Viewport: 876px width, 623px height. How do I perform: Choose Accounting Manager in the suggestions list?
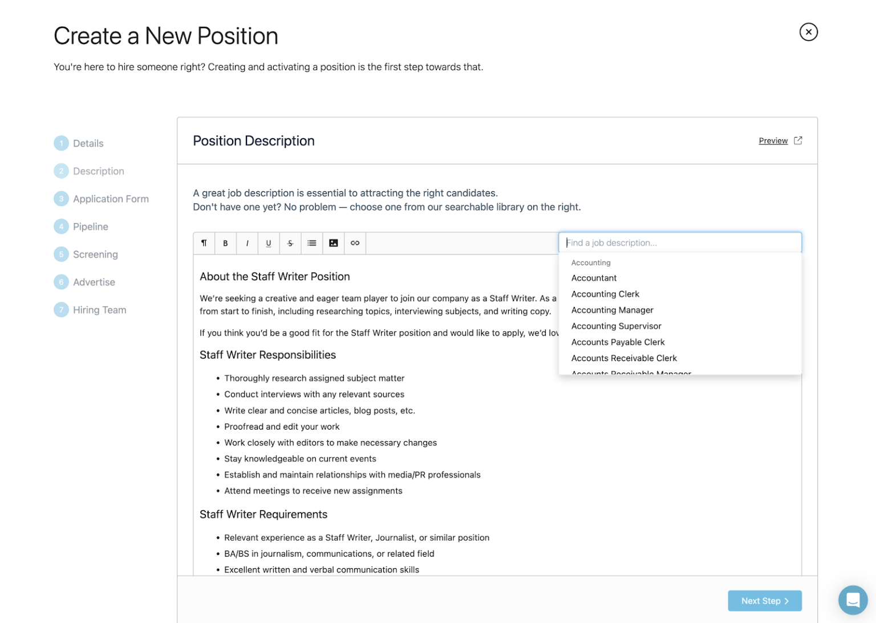click(x=613, y=310)
